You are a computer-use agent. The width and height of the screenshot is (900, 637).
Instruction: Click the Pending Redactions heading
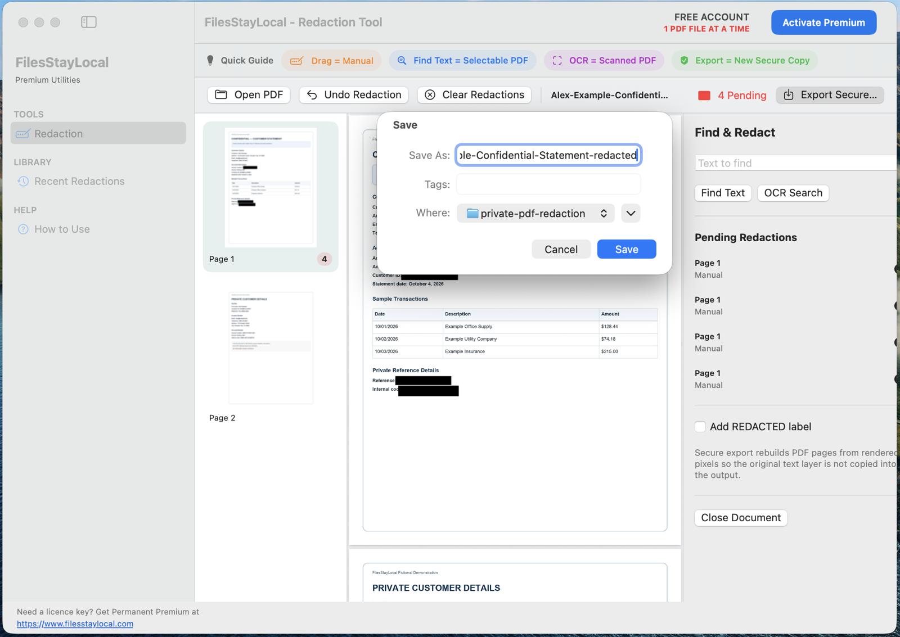[x=745, y=237]
